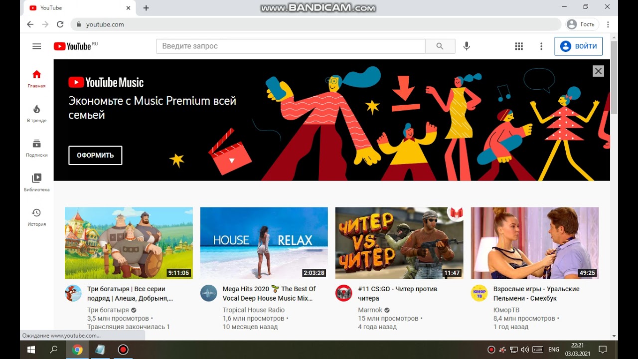Click the ЮморТВ channel avatar
The image size is (638, 359).
[479, 293]
